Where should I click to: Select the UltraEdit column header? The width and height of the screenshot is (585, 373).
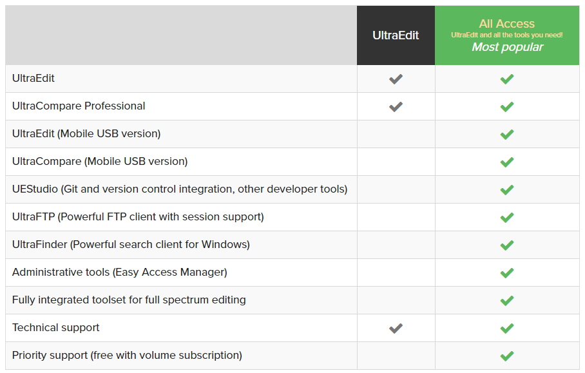pyautogui.click(x=396, y=35)
